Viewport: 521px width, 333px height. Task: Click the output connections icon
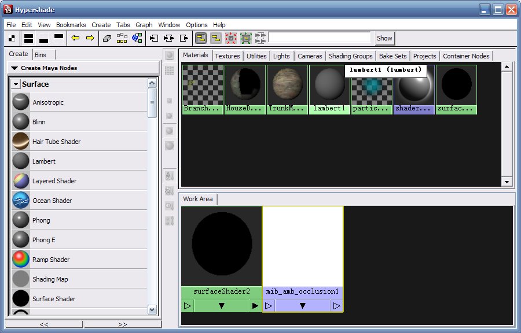click(184, 38)
